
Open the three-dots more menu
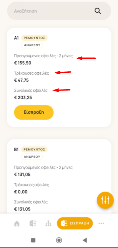[101, 223]
